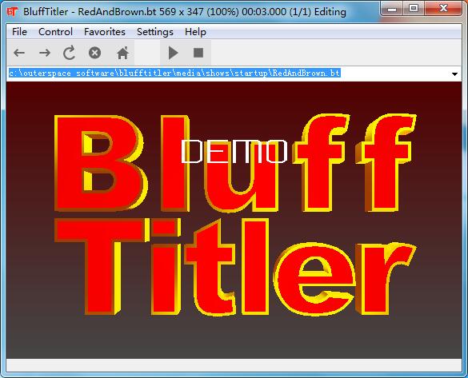468x378 pixels.
Task: Click the refresh icon in toolbar
Action: (70, 53)
